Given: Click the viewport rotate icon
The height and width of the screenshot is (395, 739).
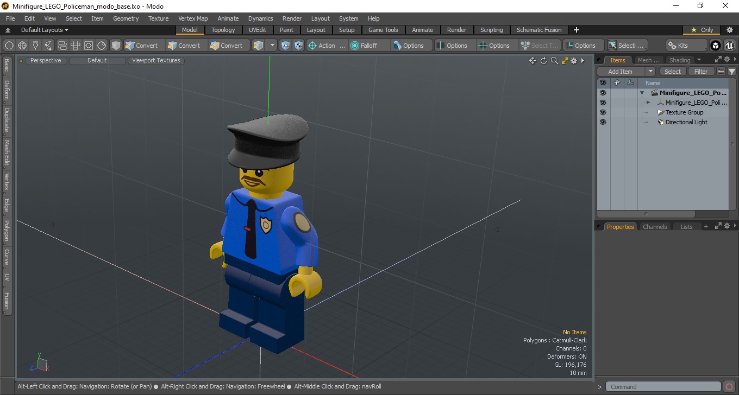Looking at the screenshot, I should point(543,61).
